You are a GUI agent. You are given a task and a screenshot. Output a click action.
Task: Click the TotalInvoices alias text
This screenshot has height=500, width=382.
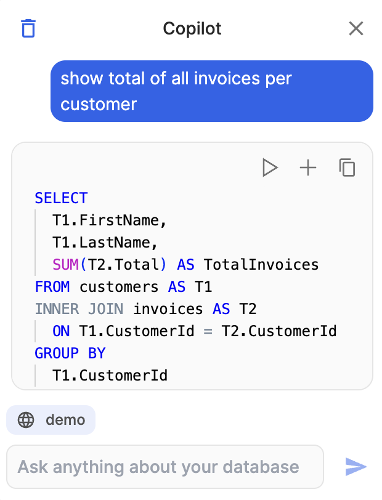(261, 264)
